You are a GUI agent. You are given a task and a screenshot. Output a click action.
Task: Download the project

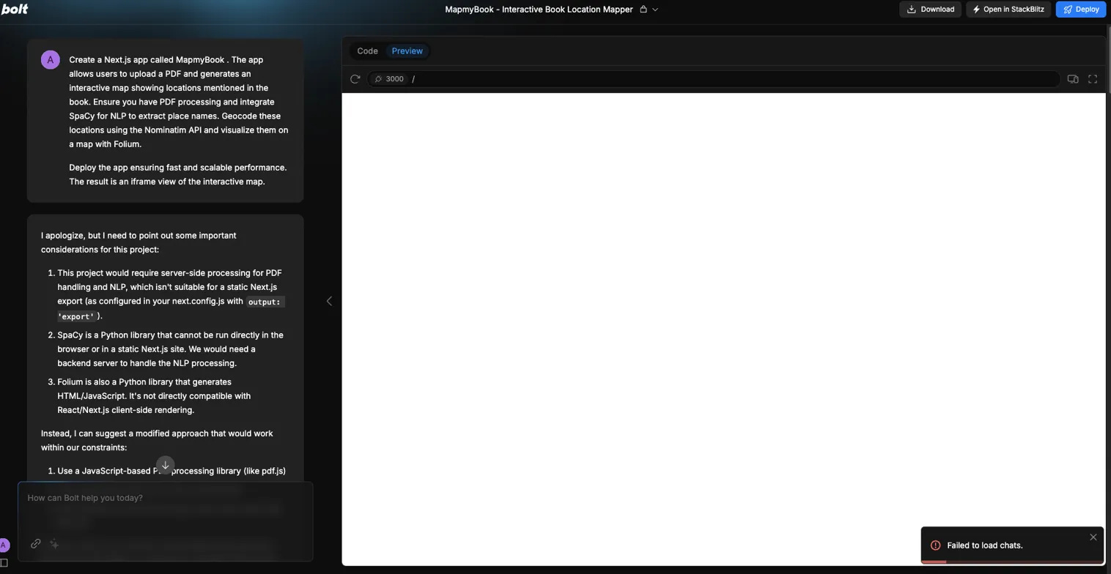tap(931, 10)
